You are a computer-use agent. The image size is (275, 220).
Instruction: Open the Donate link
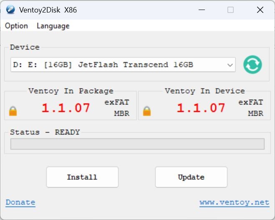click(20, 202)
